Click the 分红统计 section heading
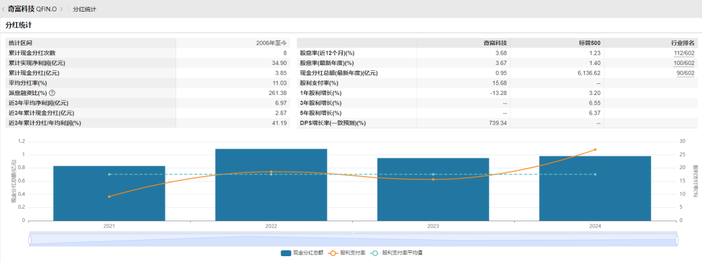 tap(18, 25)
